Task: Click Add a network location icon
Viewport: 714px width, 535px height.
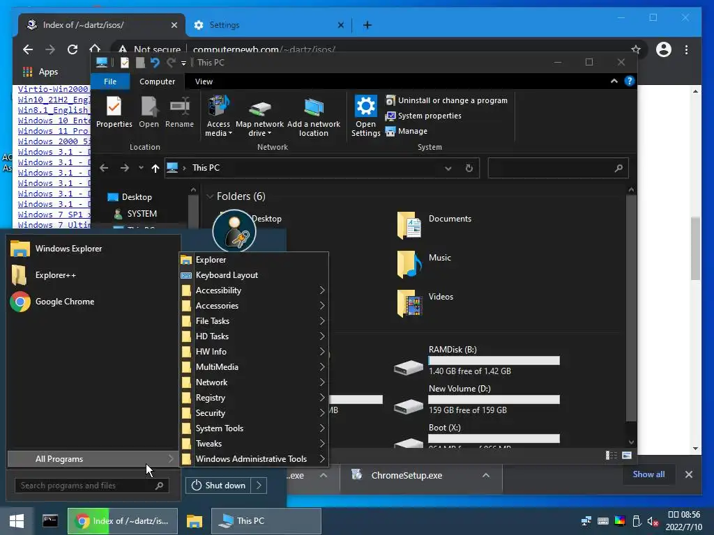Action: point(313,116)
